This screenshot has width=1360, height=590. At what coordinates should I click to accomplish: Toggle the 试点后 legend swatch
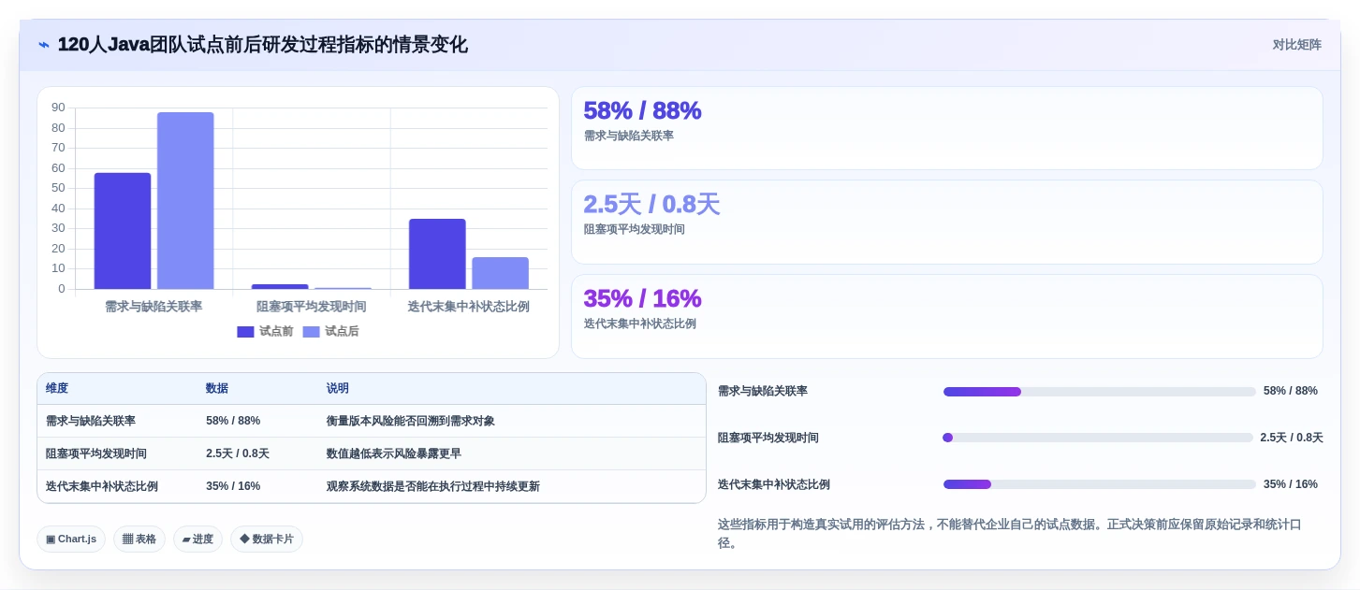pos(311,331)
